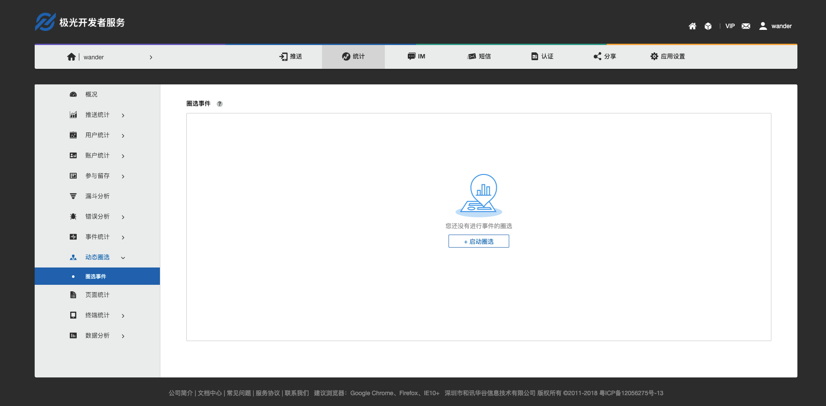Click the 漏斗分析 funnel icon in sidebar
This screenshot has width=826, height=406.
(x=73, y=197)
